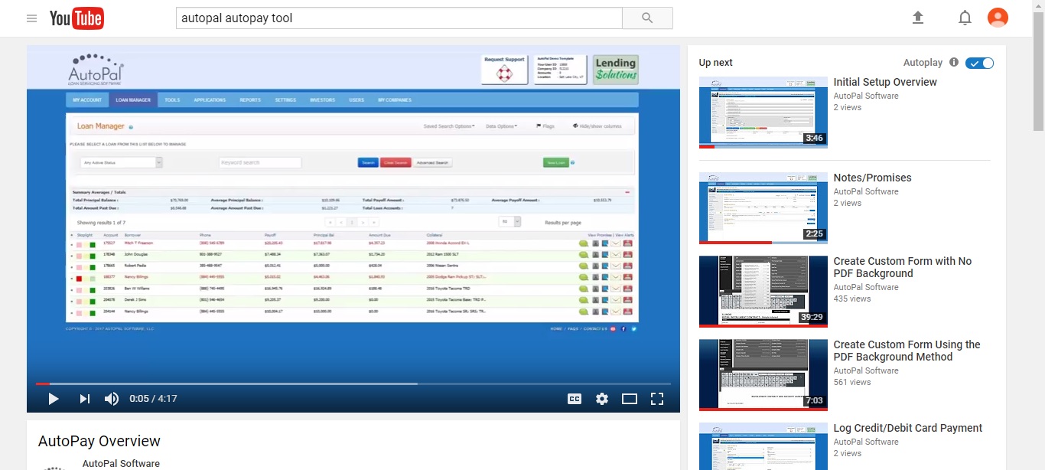
Task: Play the video
Action: click(53, 399)
